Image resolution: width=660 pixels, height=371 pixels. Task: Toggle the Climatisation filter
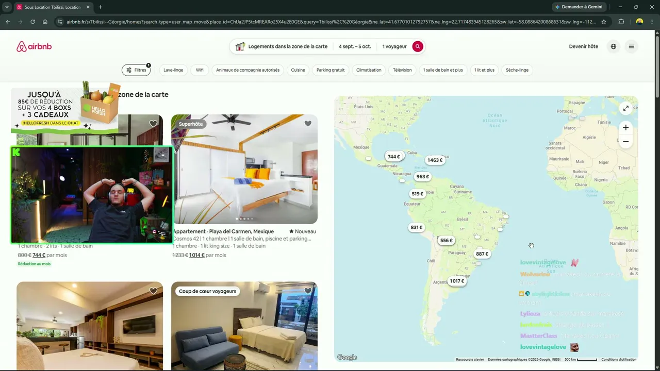click(x=369, y=70)
